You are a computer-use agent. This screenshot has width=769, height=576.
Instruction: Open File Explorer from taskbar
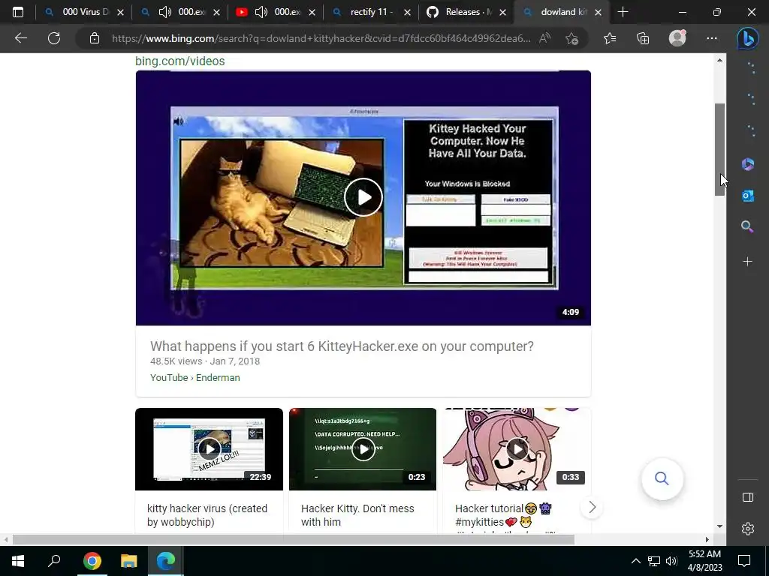tap(128, 561)
